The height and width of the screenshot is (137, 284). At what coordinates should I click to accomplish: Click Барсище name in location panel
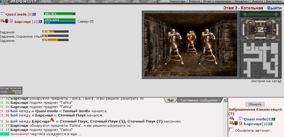(x=253, y=124)
